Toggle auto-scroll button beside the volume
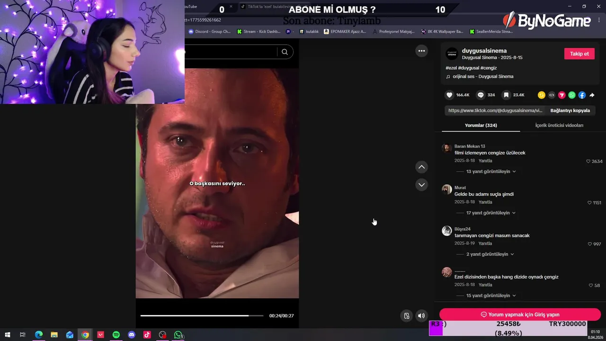 [x=406, y=316]
